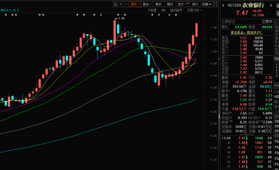Screen dimensions: 279x170
Task: Click the 隐藏 panel collapse button
Action: coord(206,4)
